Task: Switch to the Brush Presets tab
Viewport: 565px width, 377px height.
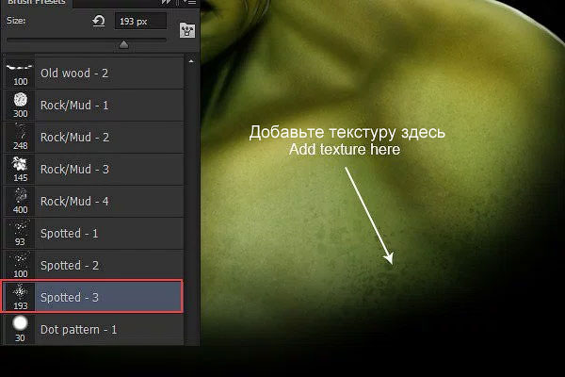Action: (37, 3)
